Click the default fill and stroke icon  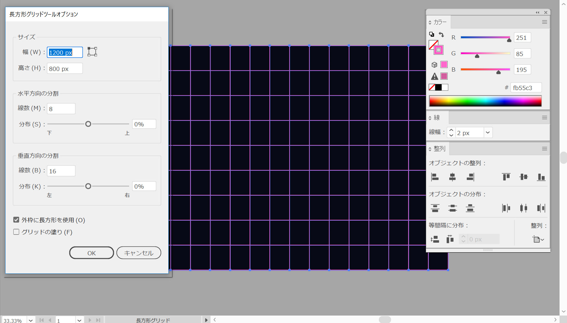coord(432,34)
